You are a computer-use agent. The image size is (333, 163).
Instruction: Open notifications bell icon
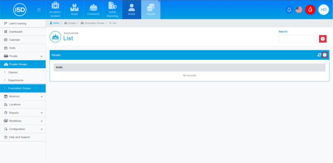coord(289,10)
